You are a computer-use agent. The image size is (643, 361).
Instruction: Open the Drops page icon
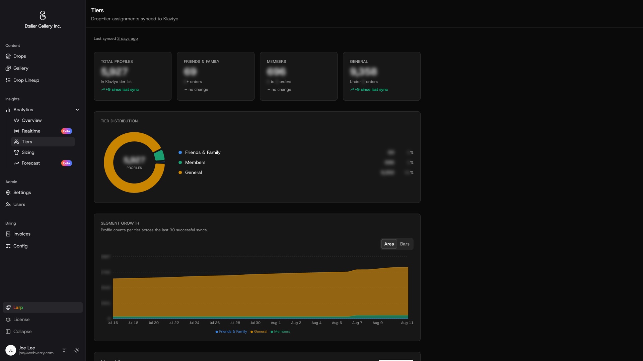(8, 56)
